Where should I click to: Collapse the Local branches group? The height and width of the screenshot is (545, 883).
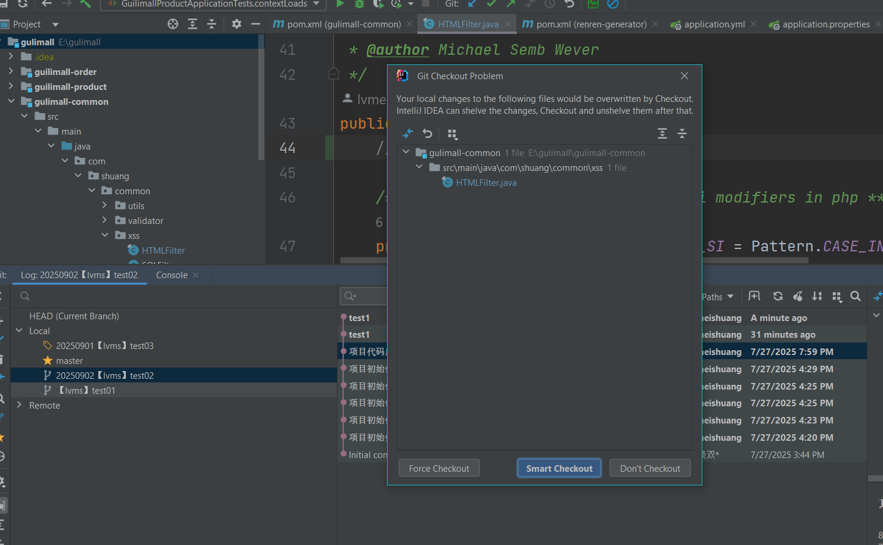19,330
